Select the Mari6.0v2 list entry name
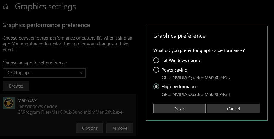274x139 pixels. (x=27, y=100)
